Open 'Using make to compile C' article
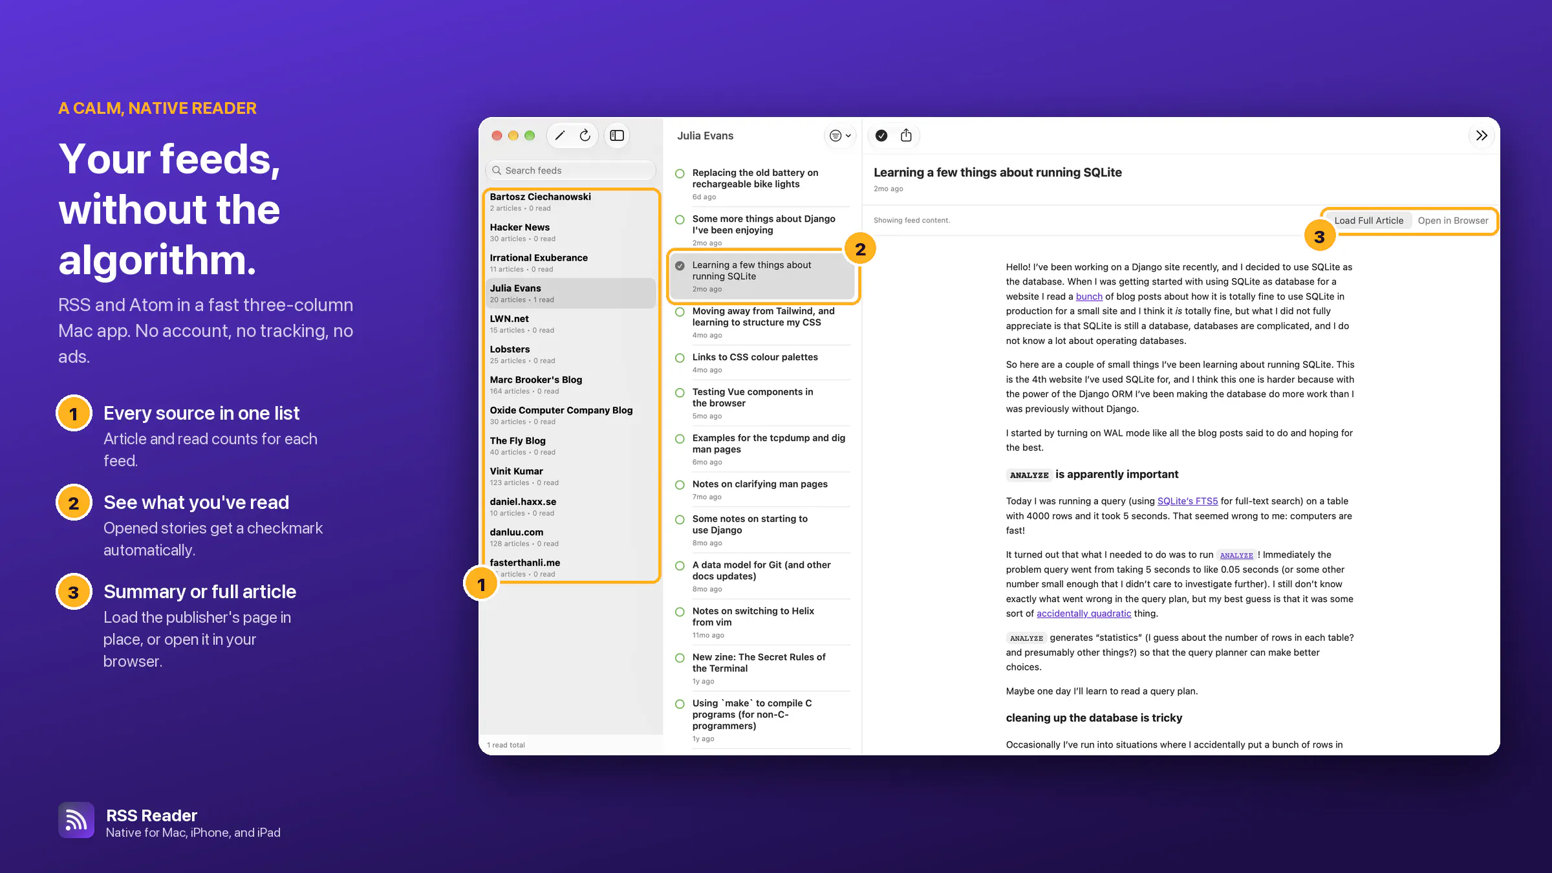The height and width of the screenshot is (873, 1552). (763, 720)
